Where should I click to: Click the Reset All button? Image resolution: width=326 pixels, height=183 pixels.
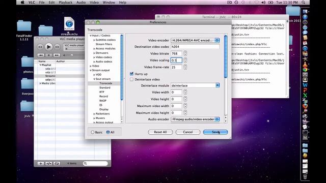click(160, 132)
